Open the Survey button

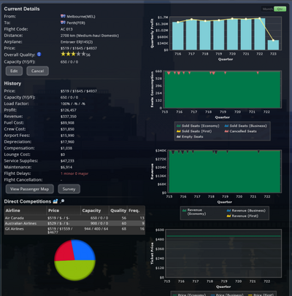[x=69, y=189]
